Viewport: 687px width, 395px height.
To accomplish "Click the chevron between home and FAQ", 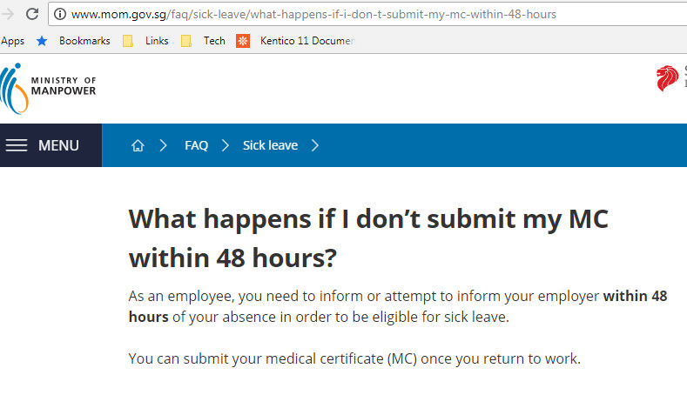I will tap(163, 145).
